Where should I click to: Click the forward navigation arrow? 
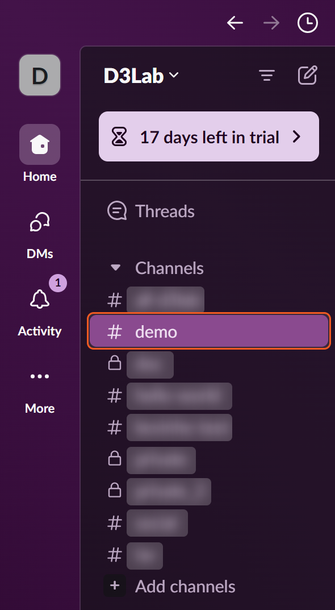271,23
